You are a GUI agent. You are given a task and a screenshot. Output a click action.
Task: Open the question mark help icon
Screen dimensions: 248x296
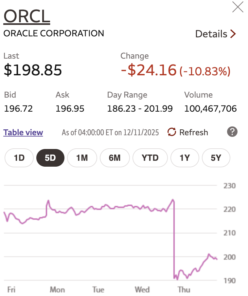(232, 132)
